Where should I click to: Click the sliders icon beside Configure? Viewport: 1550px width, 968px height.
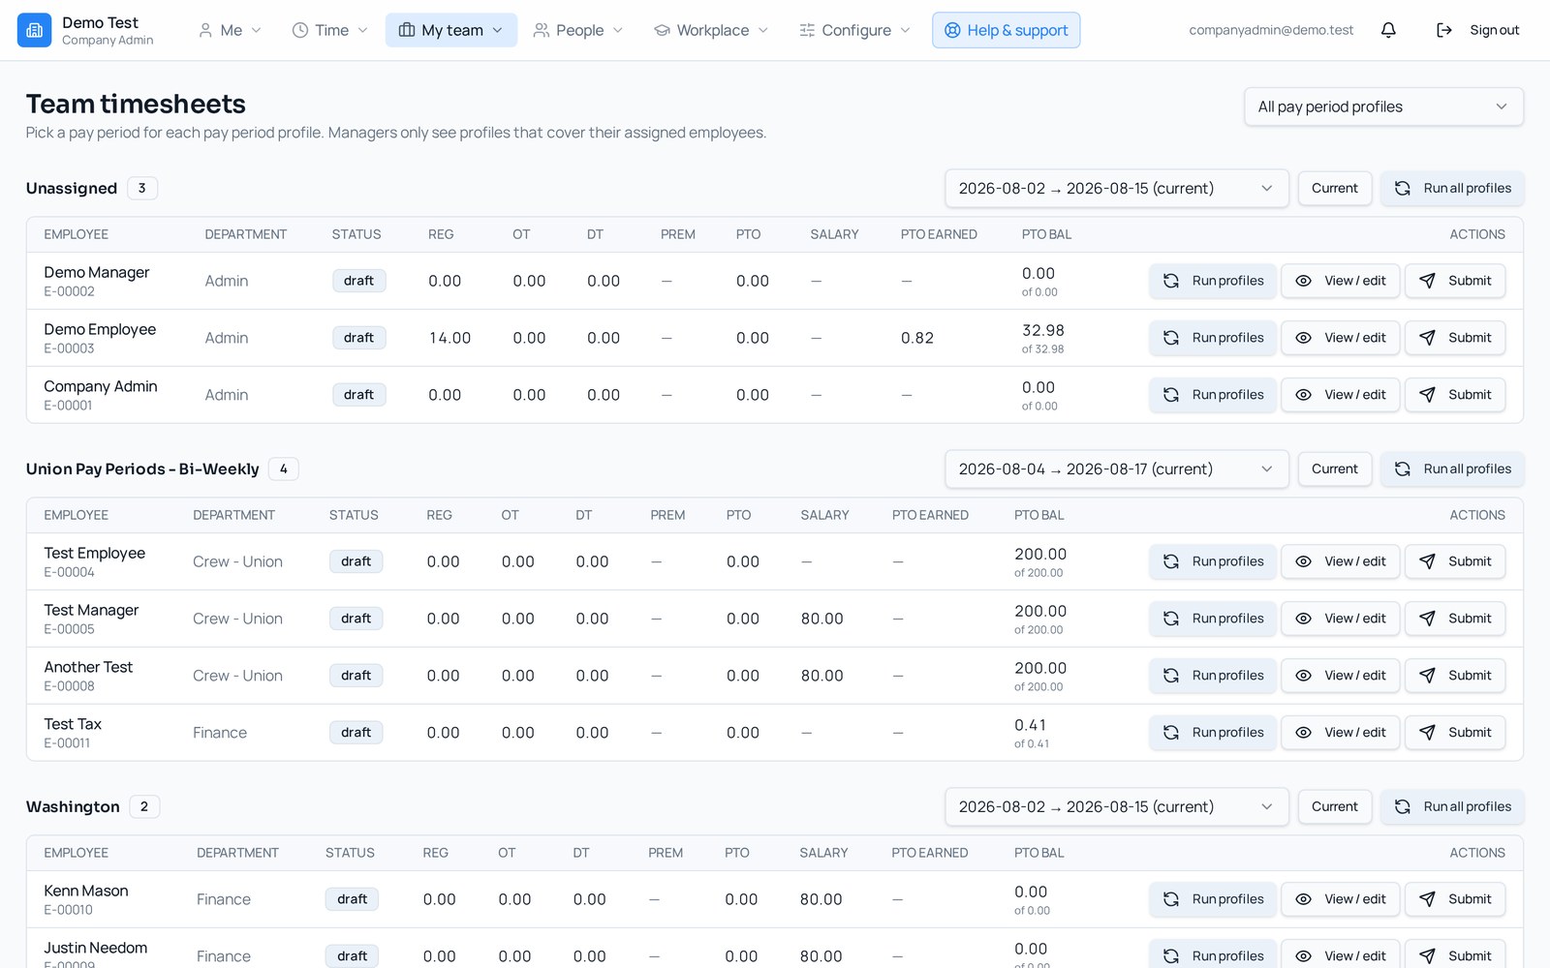click(807, 30)
